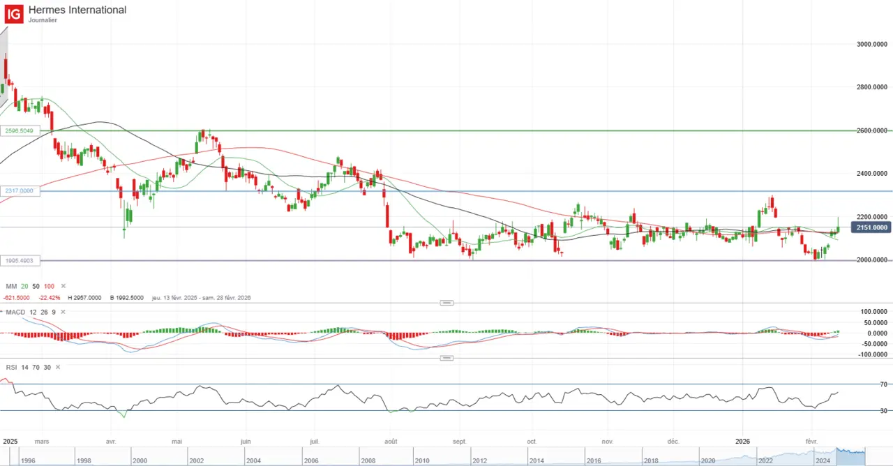
Task: Click the 1995.4903 support level label
Action: [20, 260]
